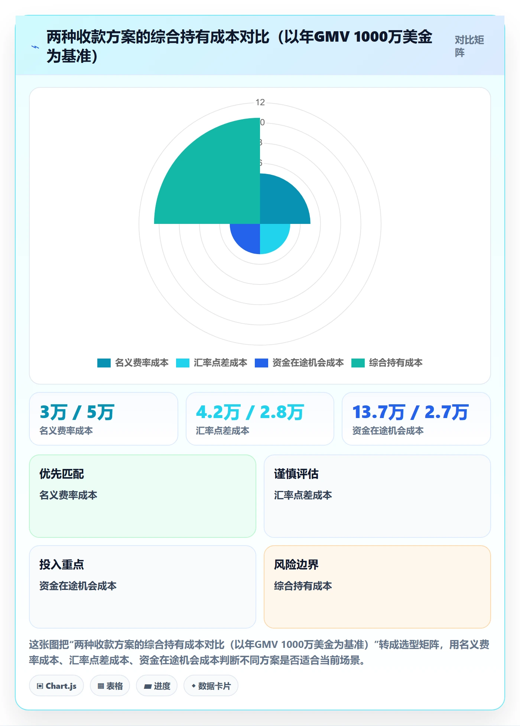Click the description paragraph below the matrix
This screenshot has width=520, height=726.
pos(259,652)
